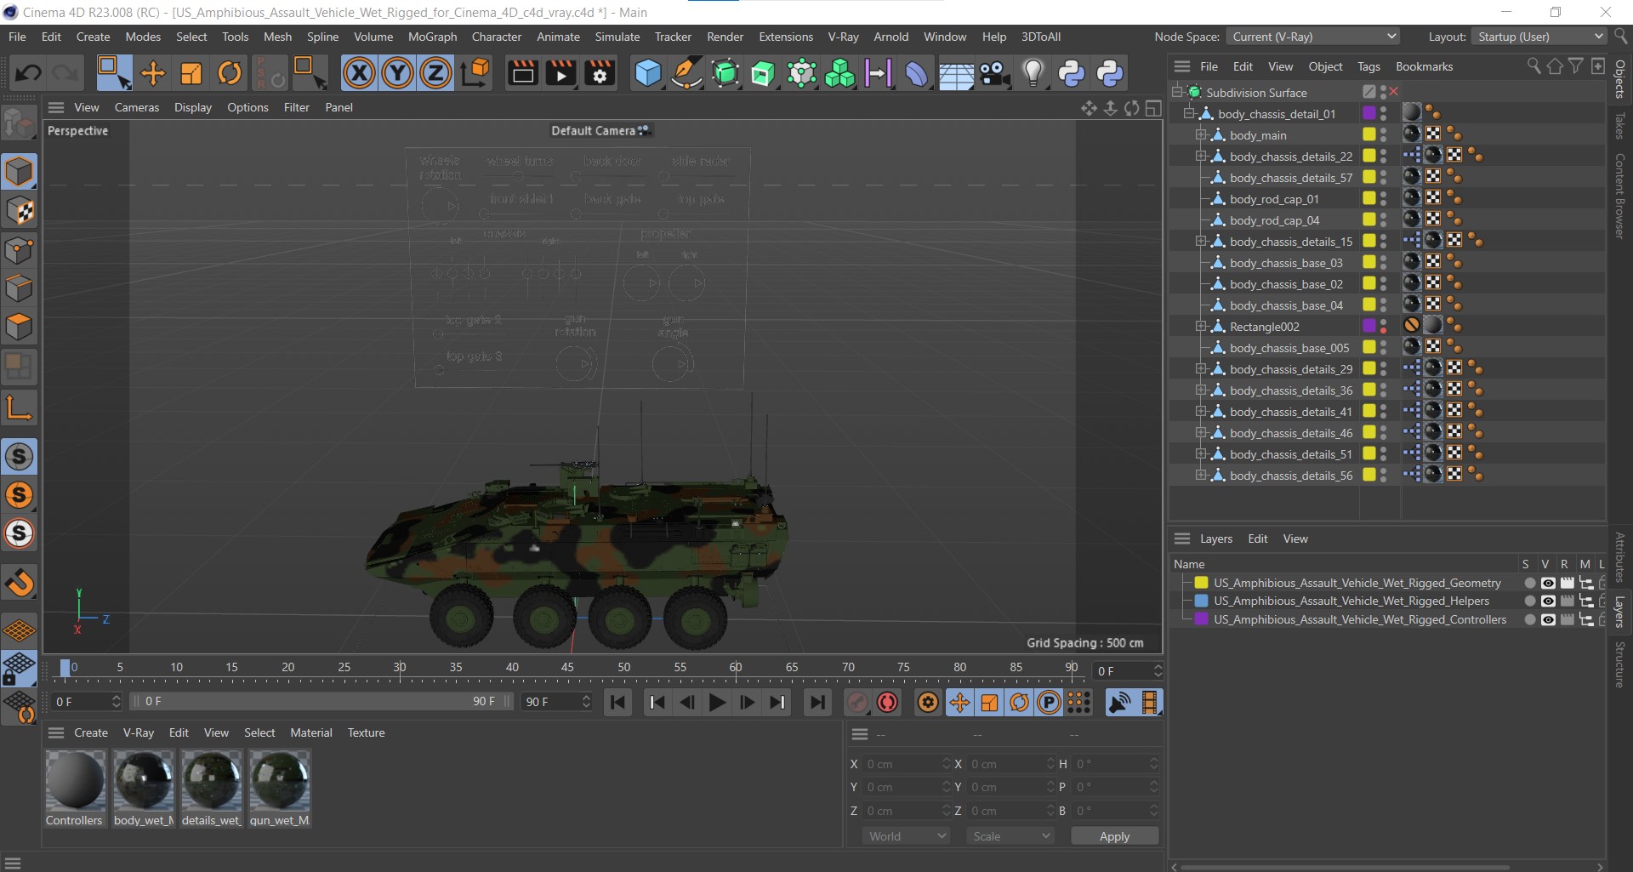Open the Simulate menu

[617, 37]
